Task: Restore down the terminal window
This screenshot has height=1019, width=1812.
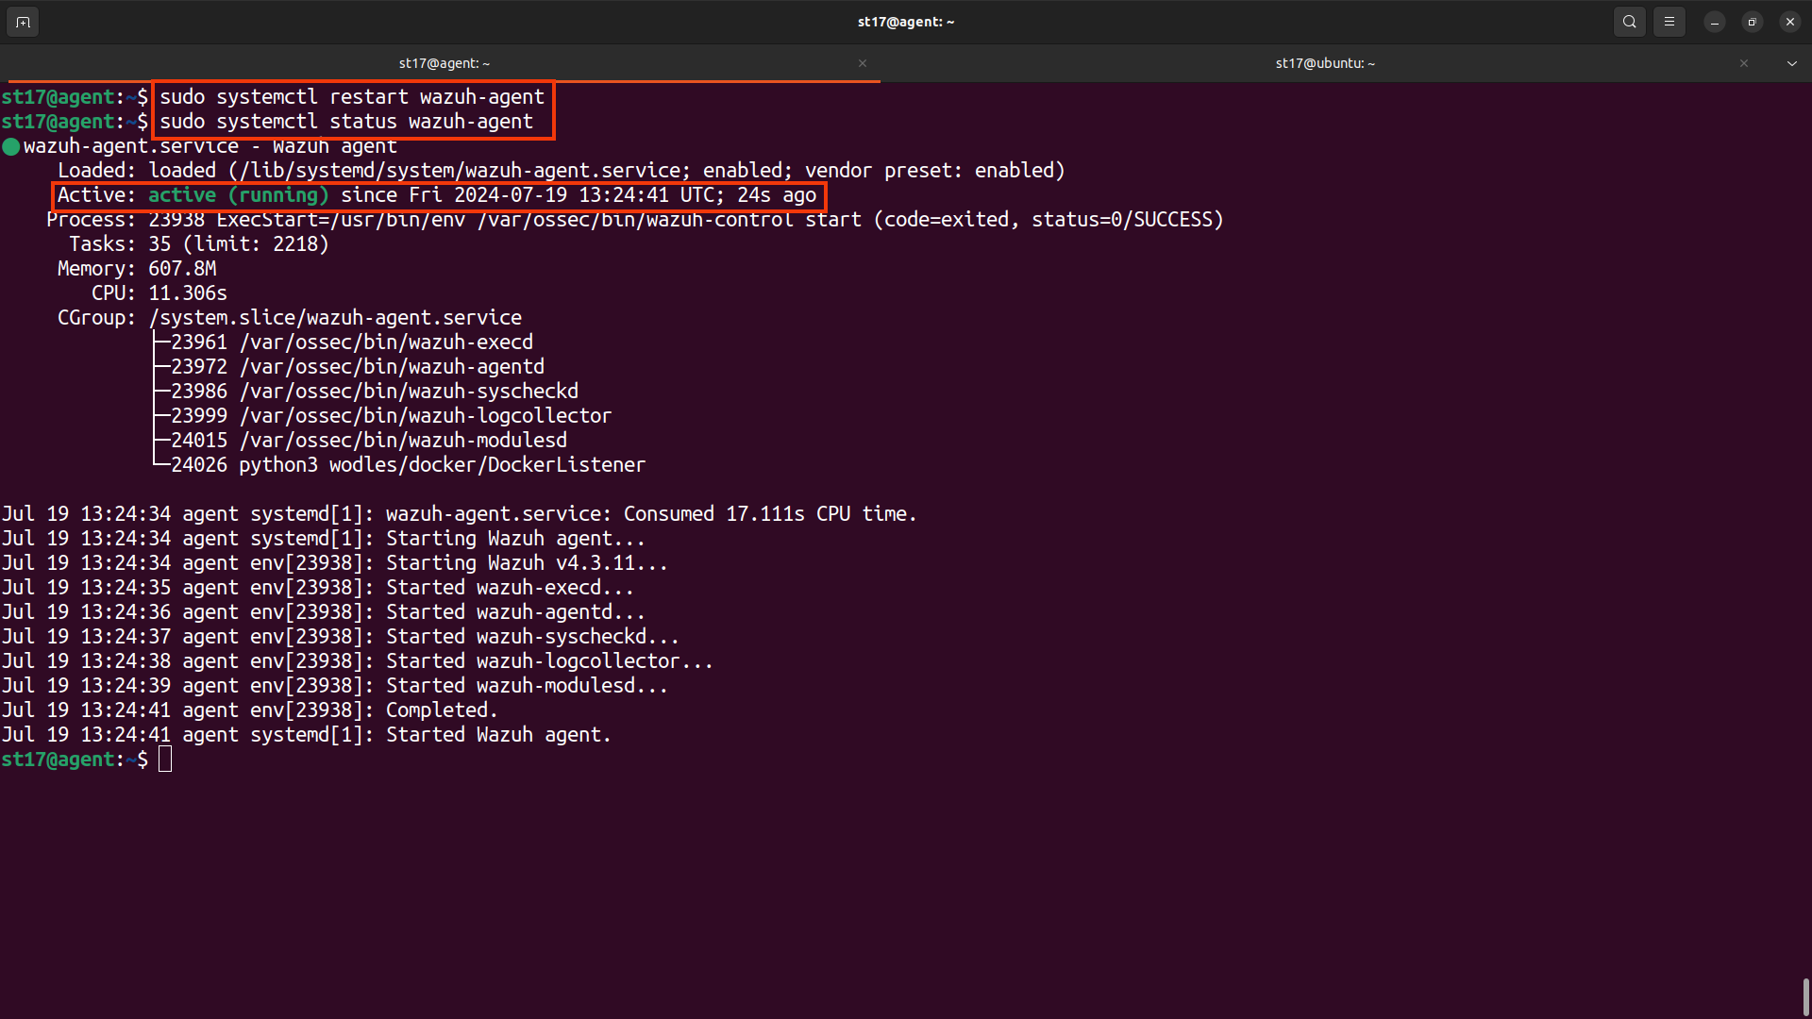Action: coord(1753,22)
